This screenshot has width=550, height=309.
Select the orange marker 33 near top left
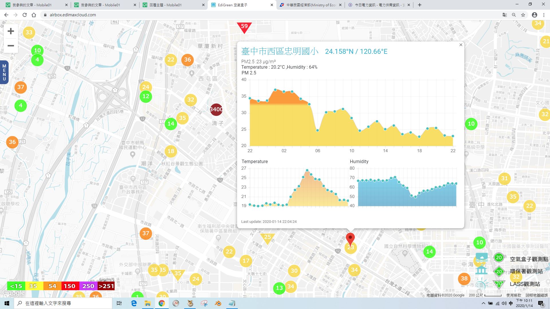click(x=29, y=32)
